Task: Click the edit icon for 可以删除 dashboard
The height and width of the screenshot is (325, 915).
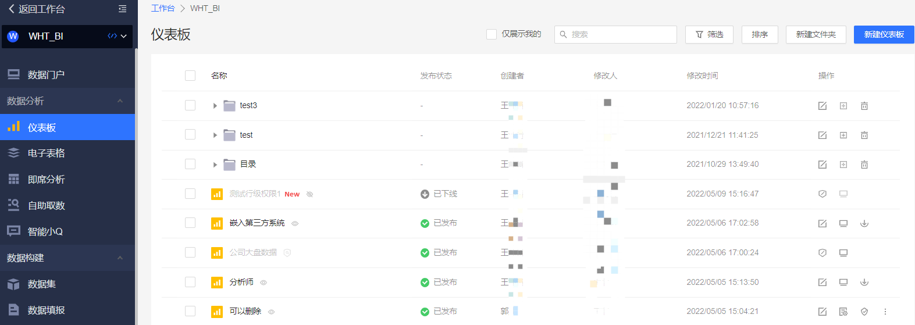Action: 822,312
